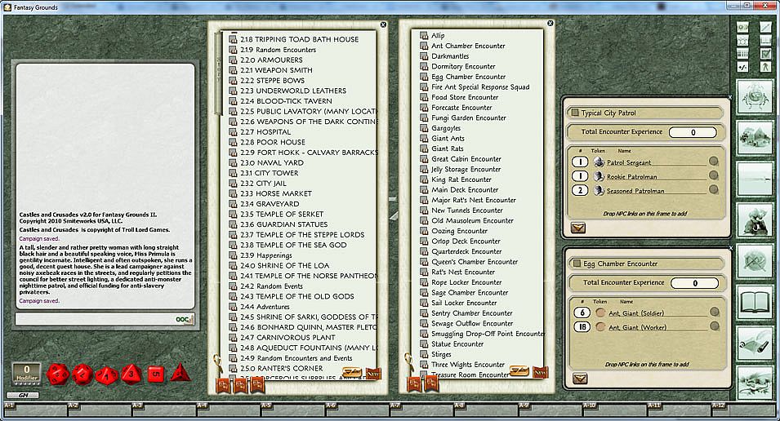Open entry icon beside 2.2.7 HOSPITAL
780x421 pixels.
click(233, 131)
